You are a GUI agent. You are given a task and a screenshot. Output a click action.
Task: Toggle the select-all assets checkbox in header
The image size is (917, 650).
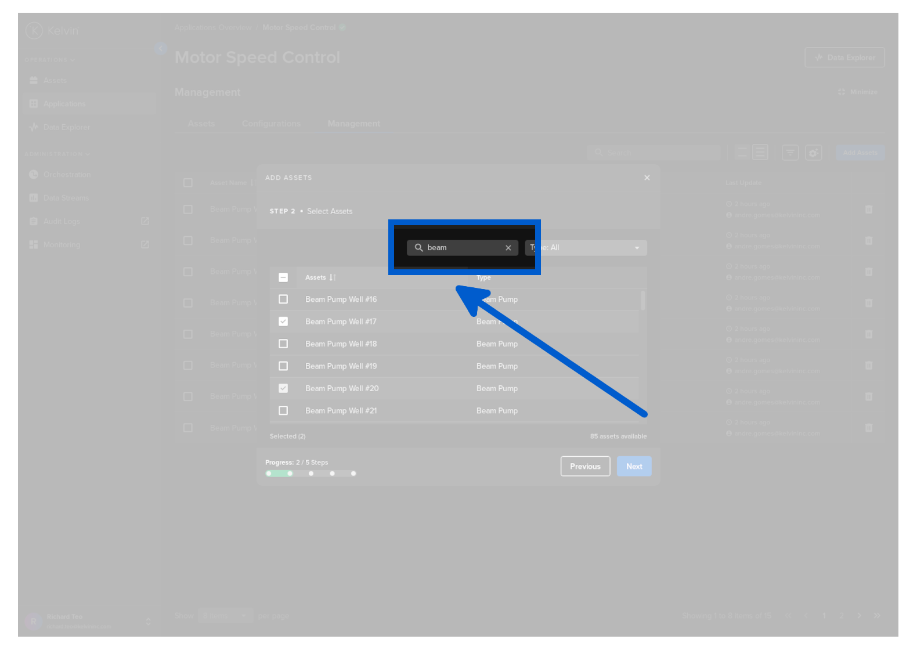283,277
